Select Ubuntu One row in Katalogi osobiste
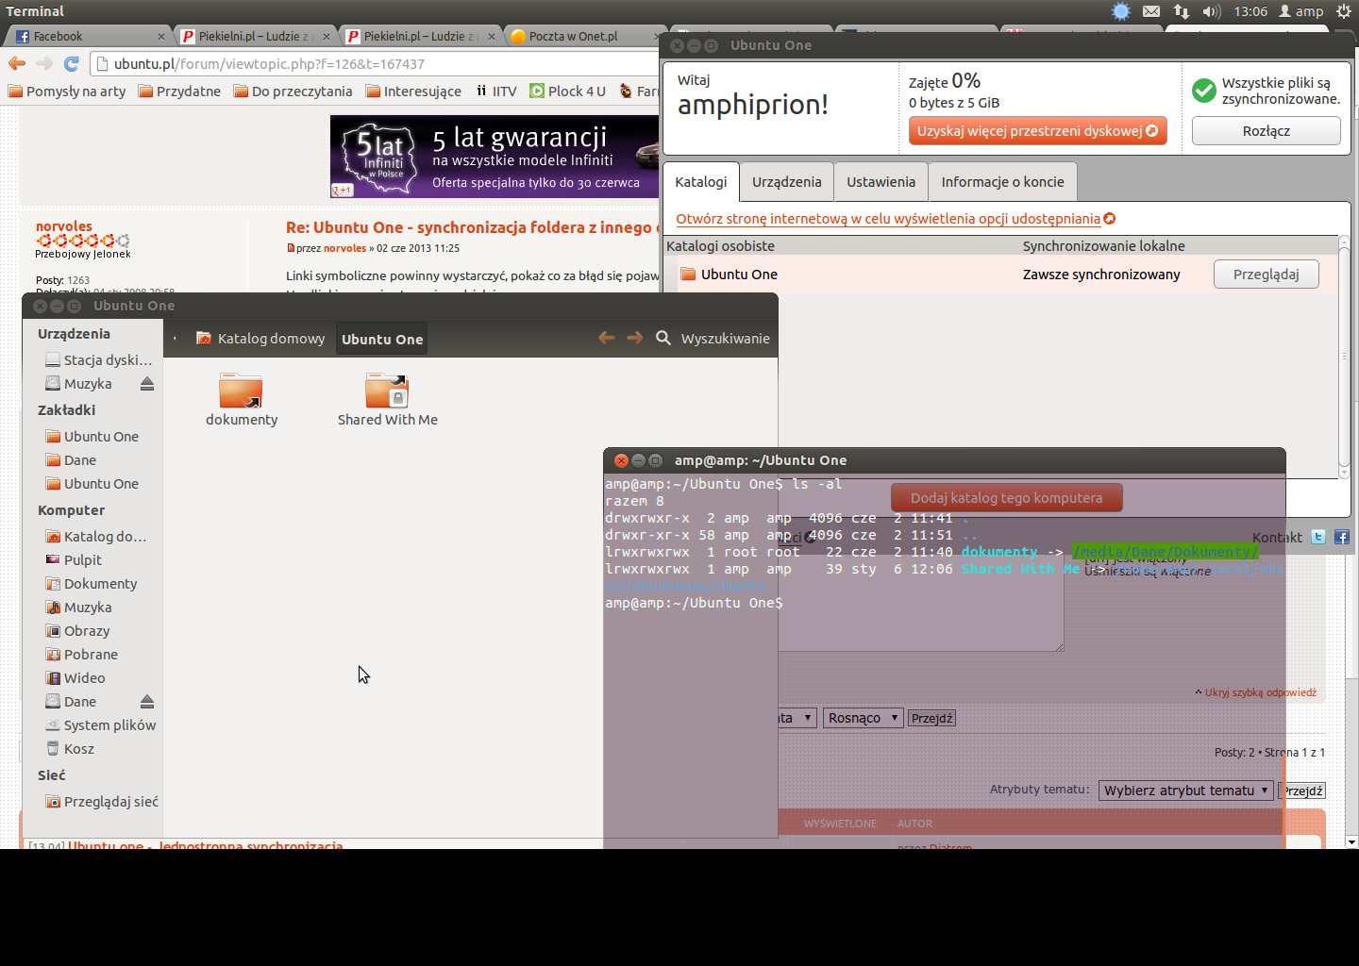Viewport: 1359px width, 966px height. click(1000, 275)
